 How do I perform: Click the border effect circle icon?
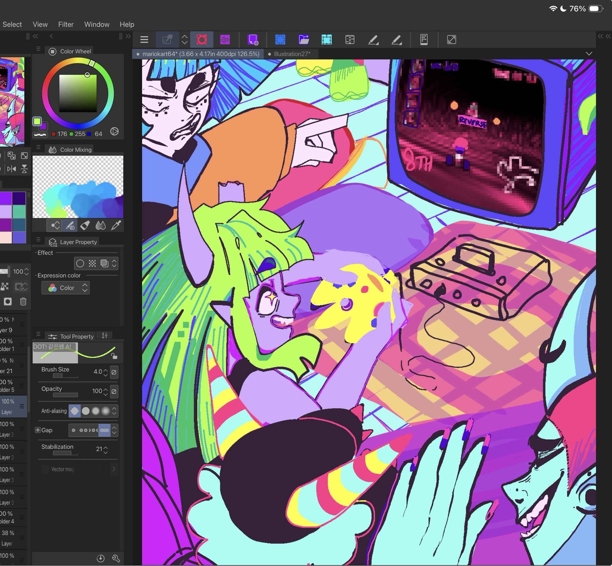click(x=80, y=263)
